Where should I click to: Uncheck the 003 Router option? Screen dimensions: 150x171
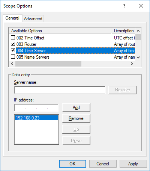[13, 44]
